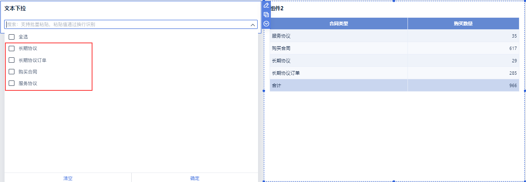Tick the 全选 checkbox

[x=12, y=37]
